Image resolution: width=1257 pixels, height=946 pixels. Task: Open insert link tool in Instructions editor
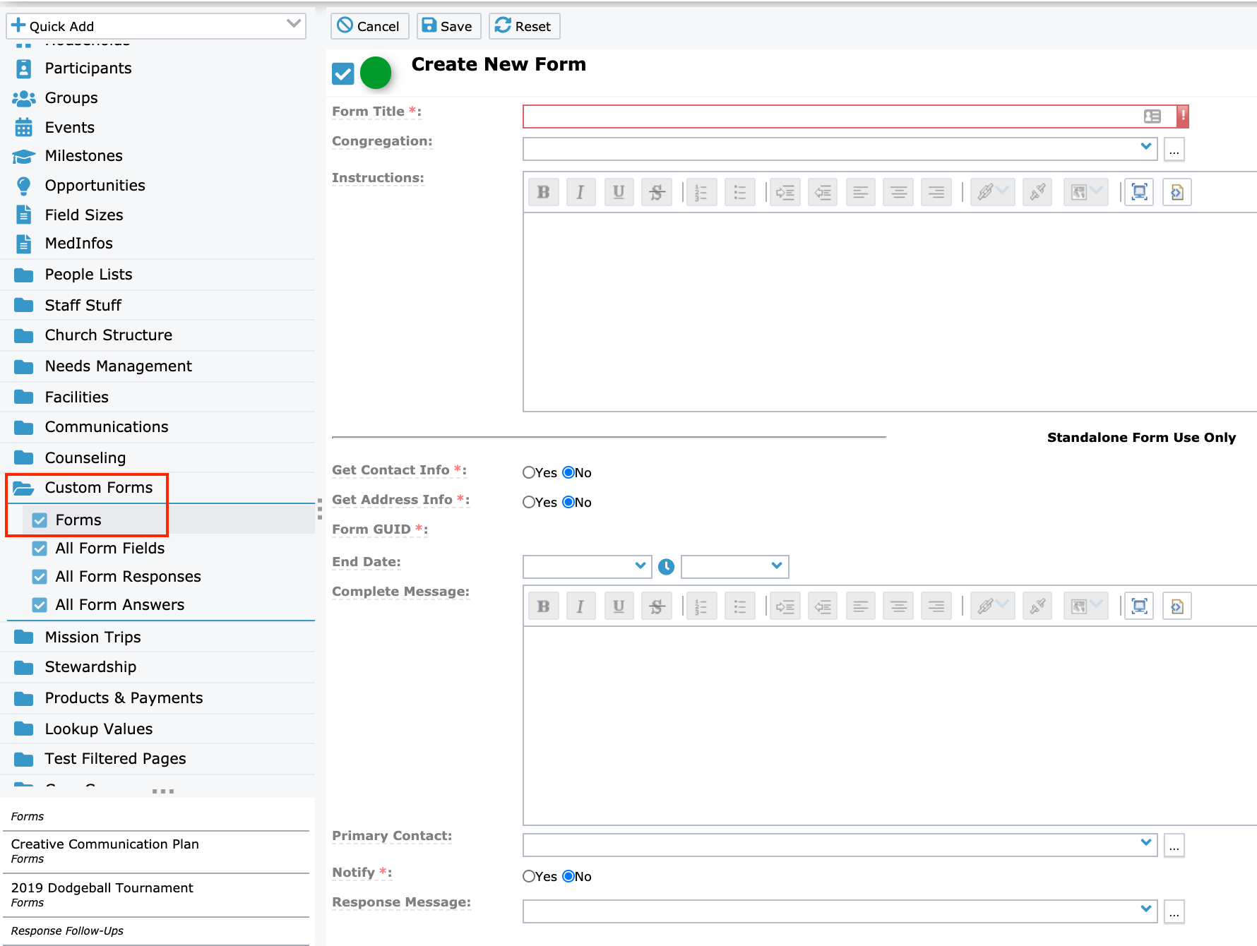(x=992, y=192)
